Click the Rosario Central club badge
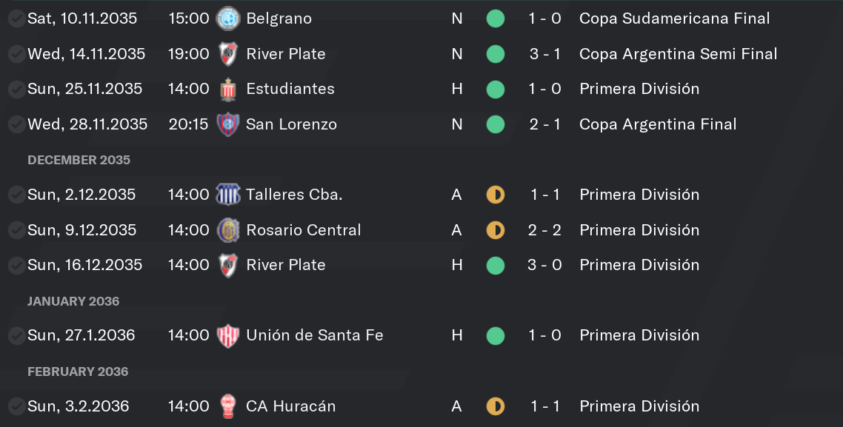The image size is (843, 427). [x=228, y=230]
